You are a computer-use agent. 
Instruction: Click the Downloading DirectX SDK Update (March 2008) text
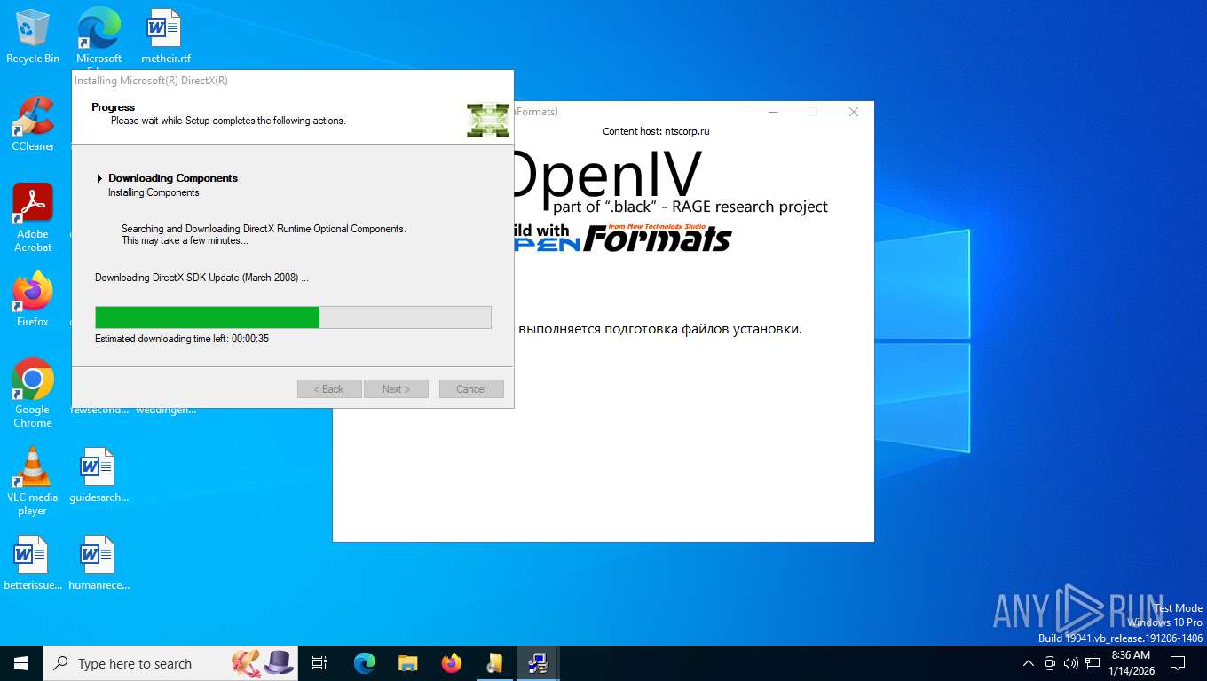(201, 278)
